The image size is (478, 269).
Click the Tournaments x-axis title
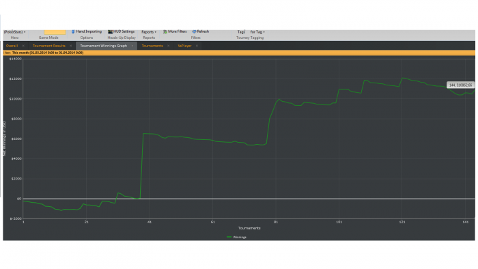pos(249,228)
